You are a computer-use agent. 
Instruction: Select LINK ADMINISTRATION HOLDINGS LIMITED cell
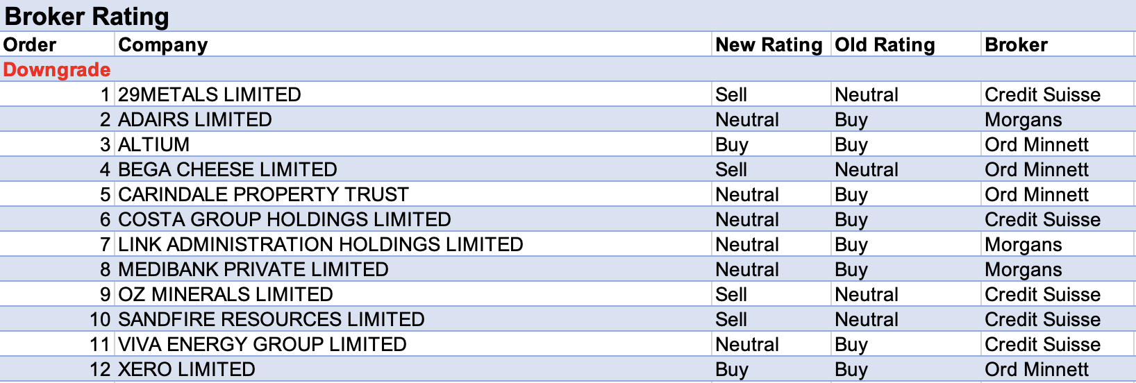click(321, 245)
